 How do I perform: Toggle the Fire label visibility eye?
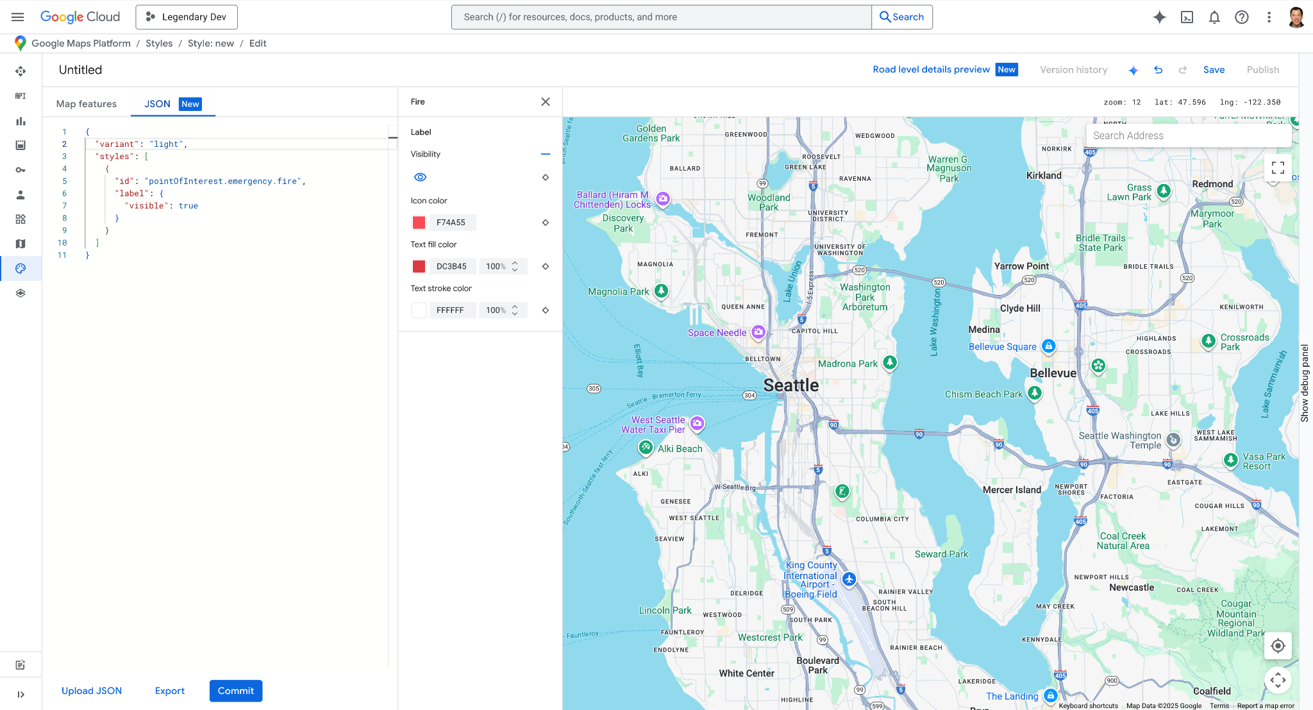pos(420,177)
